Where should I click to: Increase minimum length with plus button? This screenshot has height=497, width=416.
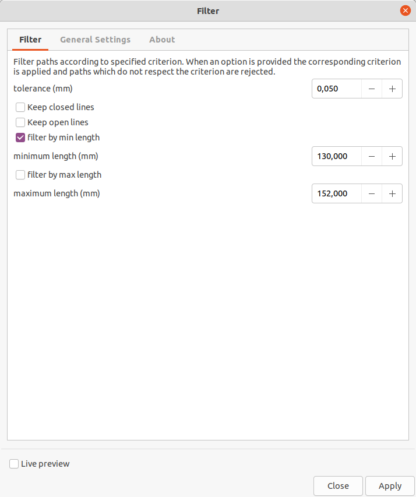point(392,156)
